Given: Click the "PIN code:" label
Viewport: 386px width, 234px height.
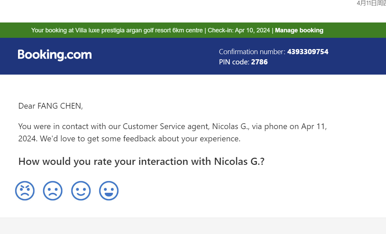Looking at the screenshot, I should [x=234, y=62].
